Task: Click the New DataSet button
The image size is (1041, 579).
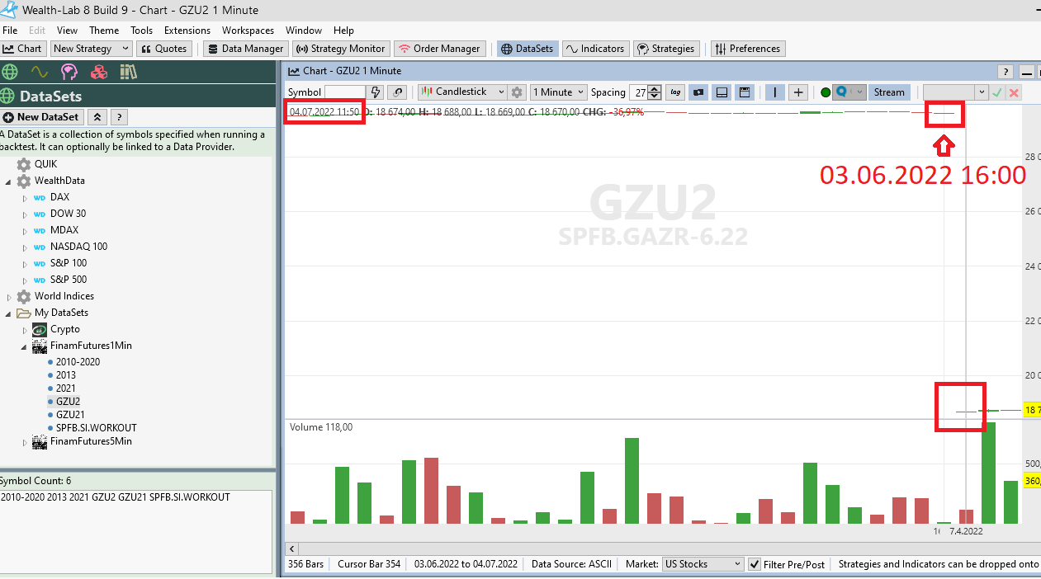Action: pos(42,116)
